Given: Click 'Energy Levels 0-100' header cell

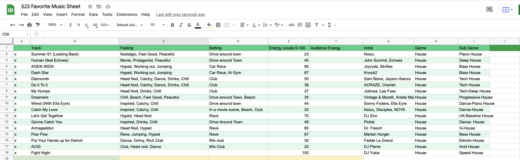Looking at the screenshot, I should (289, 48).
